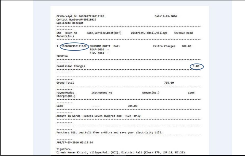Click the circled token number 1620087910111102

(74, 46)
